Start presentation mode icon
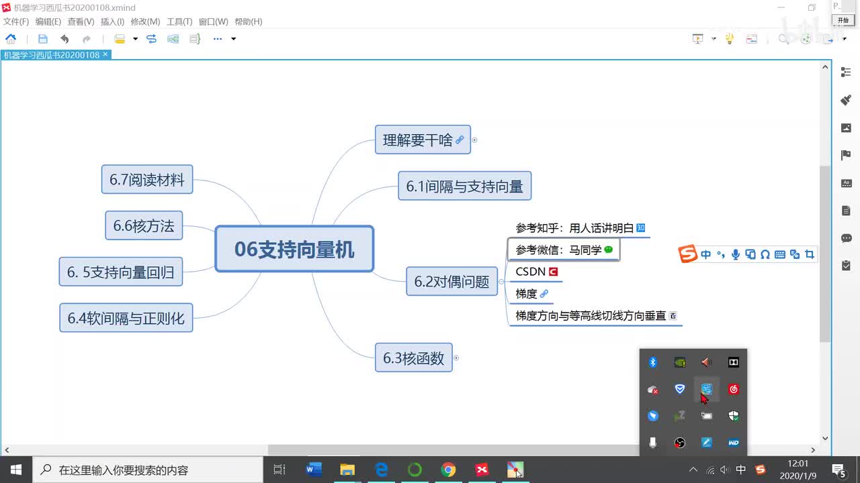 coord(698,39)
